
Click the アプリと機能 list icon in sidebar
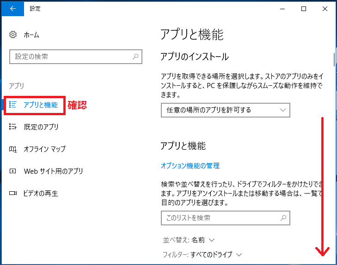pos(12,105)
